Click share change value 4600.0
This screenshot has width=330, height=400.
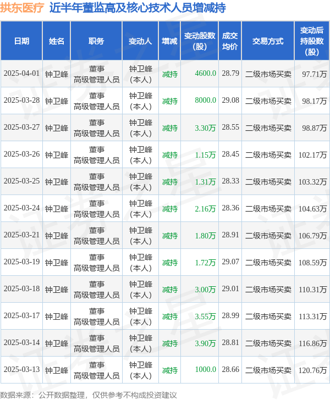pos(205,74)
